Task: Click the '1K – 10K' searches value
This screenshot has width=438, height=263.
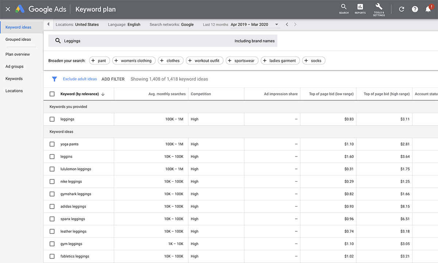Action: click(x=176, y=244)
